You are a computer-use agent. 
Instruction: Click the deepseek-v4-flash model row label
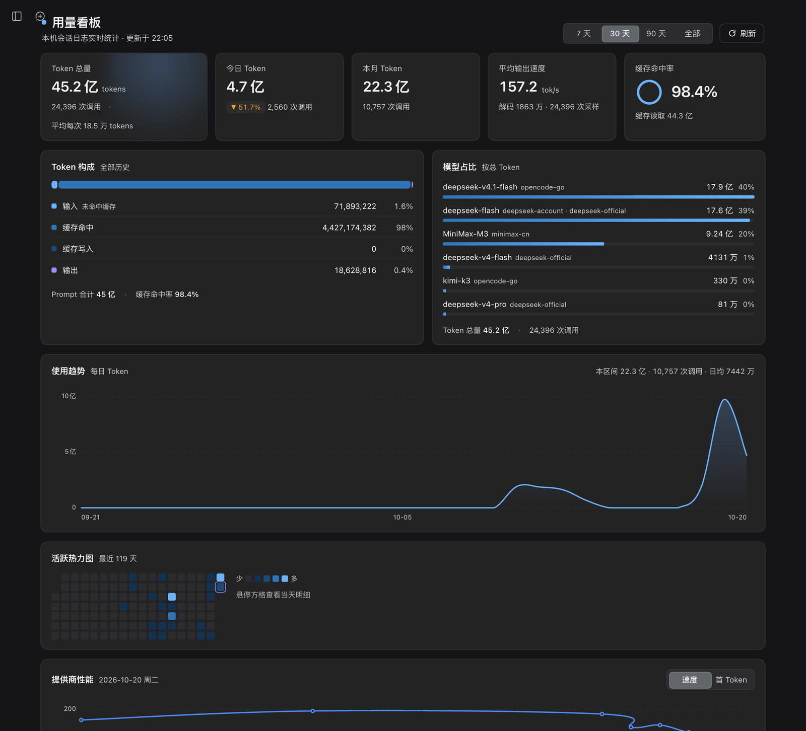(x=477, y=257)
